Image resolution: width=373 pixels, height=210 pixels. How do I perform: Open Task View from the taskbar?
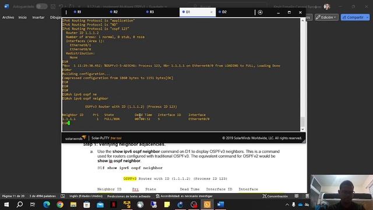point(33,205)
